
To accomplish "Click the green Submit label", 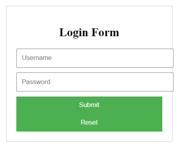I will [x=89, y=105].
